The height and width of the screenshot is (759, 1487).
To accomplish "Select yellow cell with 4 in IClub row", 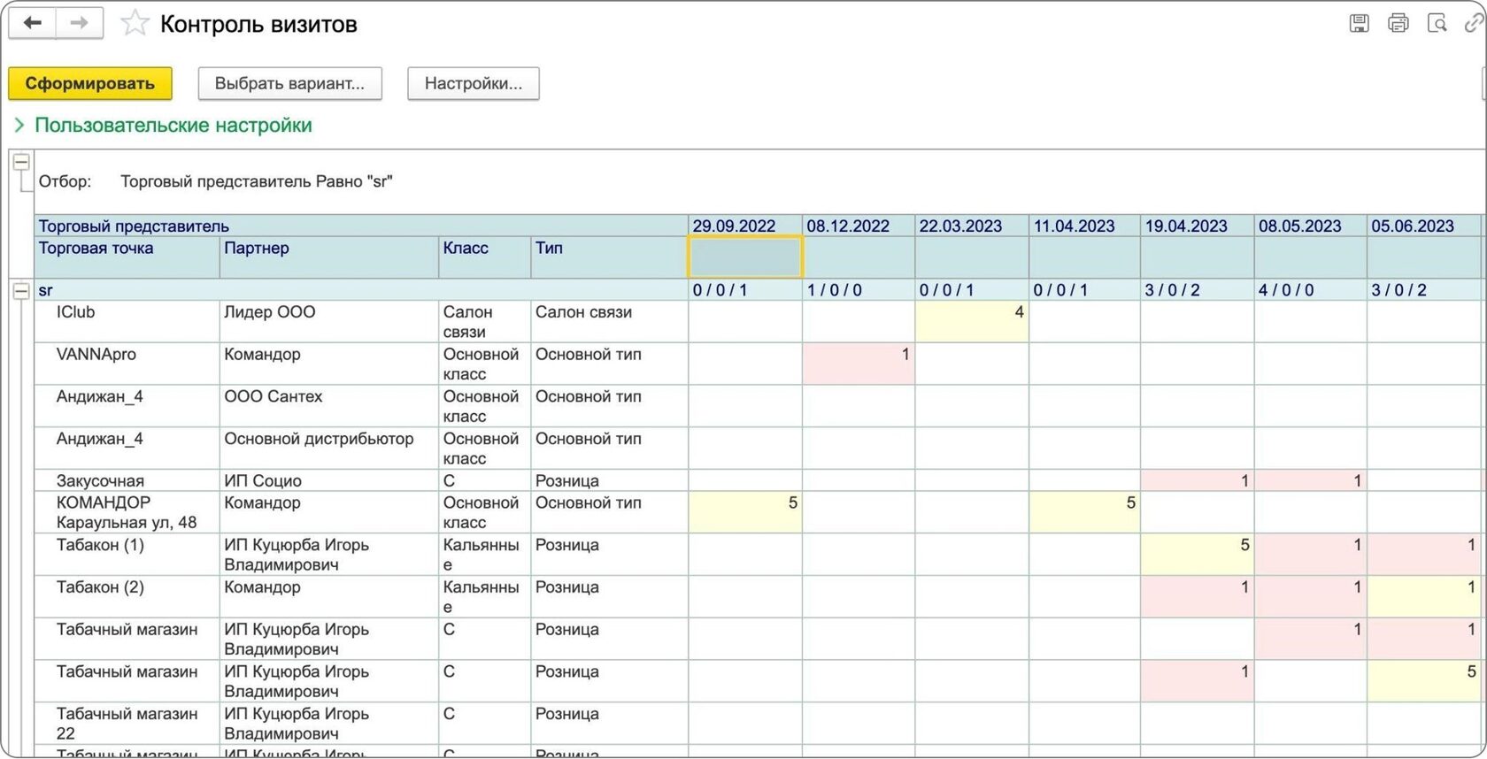I will [x=972, y=321].
